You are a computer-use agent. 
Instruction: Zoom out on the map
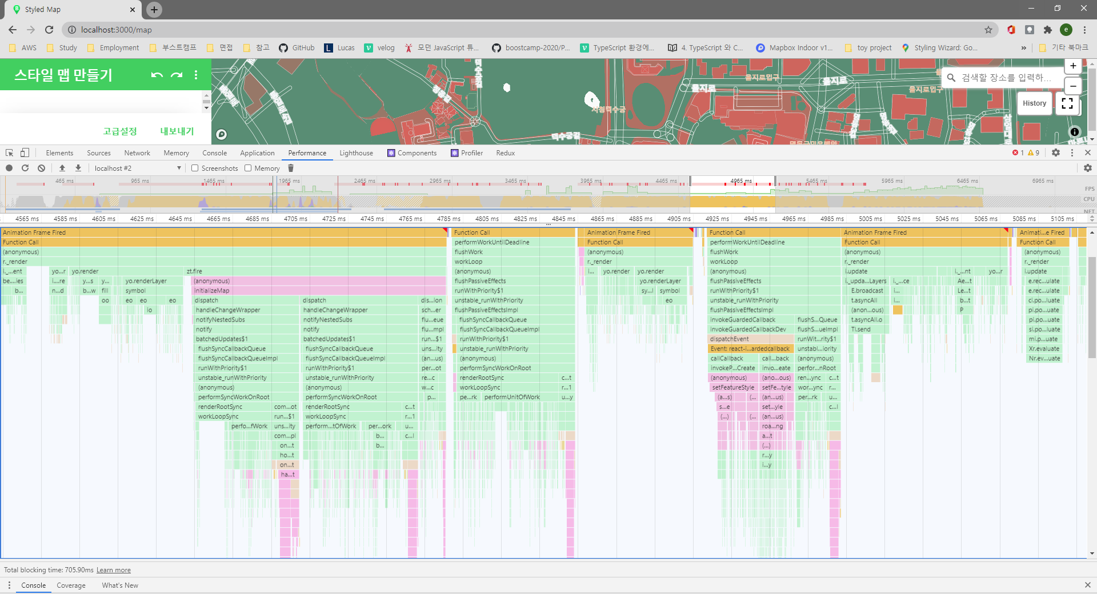(1073, 86)
